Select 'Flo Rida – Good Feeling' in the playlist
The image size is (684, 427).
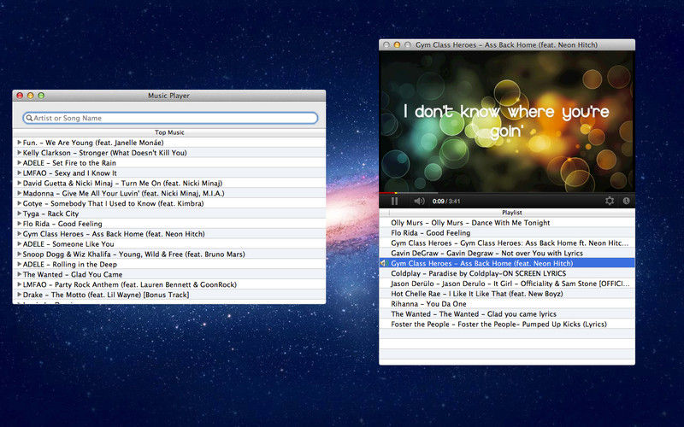coord(507,232)
